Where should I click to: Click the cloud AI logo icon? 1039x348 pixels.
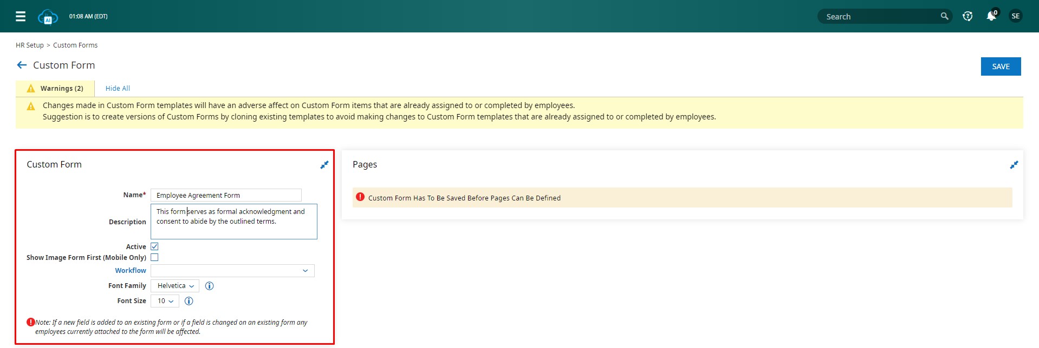click(x=48, y=17)
